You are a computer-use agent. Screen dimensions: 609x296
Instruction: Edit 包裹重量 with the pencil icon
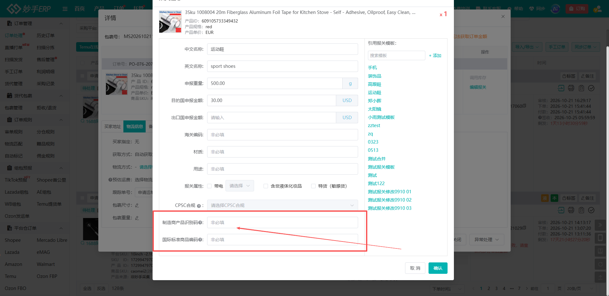pos(137,218)
